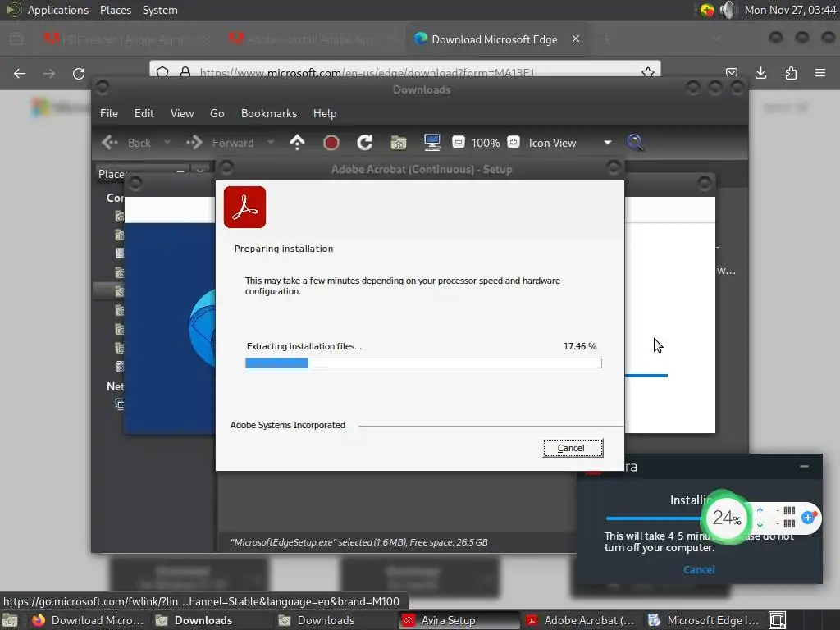Cancel the Adobe Acrobat setup
The height and width of the screenshot is (630, 840).
573,448
